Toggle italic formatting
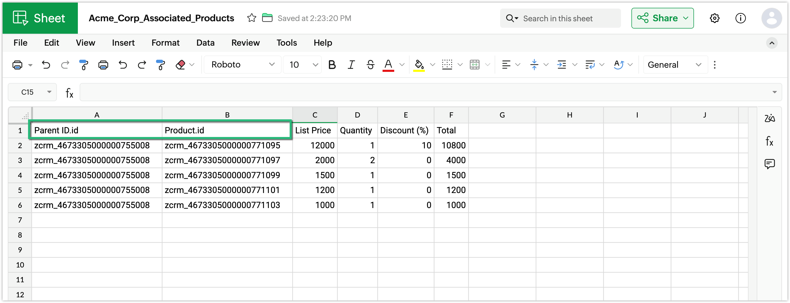 click(351, 65)
